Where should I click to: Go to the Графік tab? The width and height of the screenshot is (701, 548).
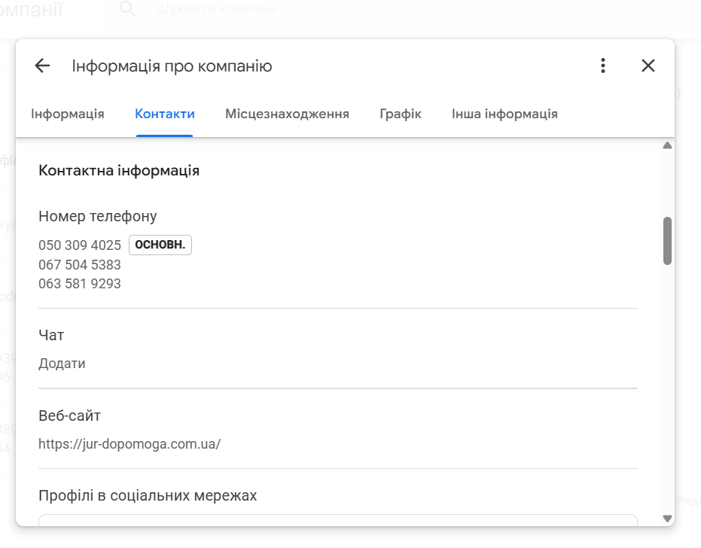click(400, 114)
